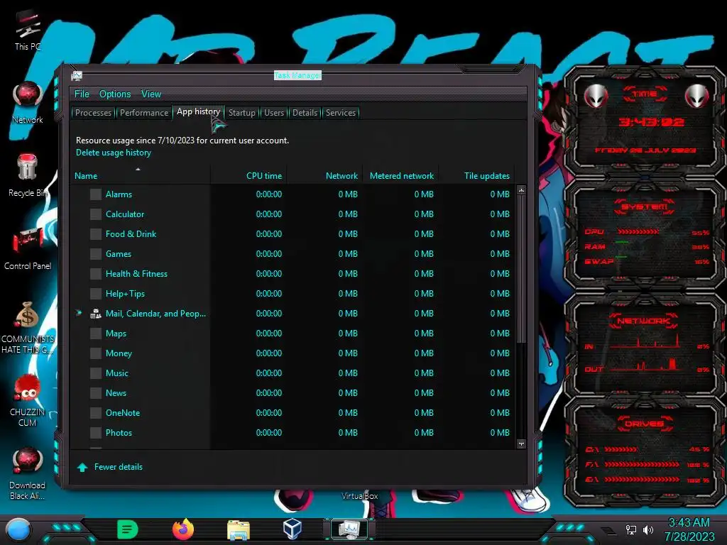The image size is (727, 545).
Task: Click the Money app icon
Action: (96, 353)
